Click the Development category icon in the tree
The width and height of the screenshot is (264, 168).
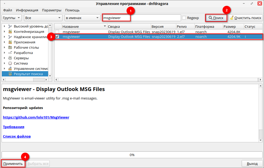point(10,53)
